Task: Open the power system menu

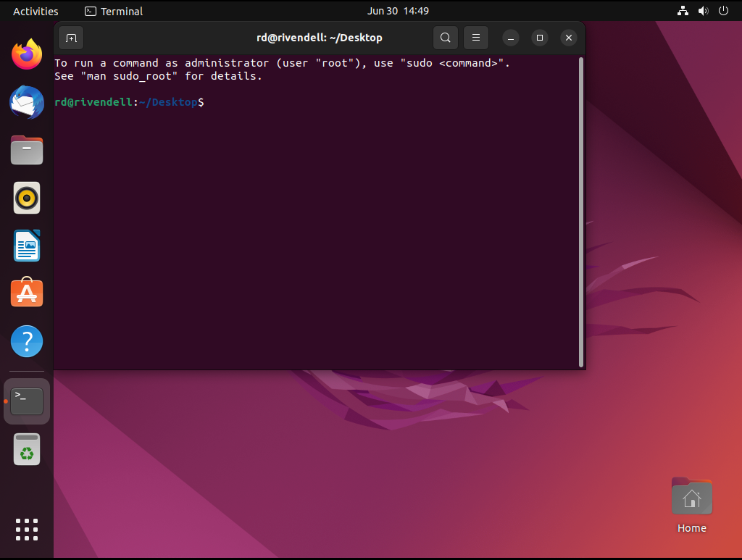Action: [x=723, y=11]
